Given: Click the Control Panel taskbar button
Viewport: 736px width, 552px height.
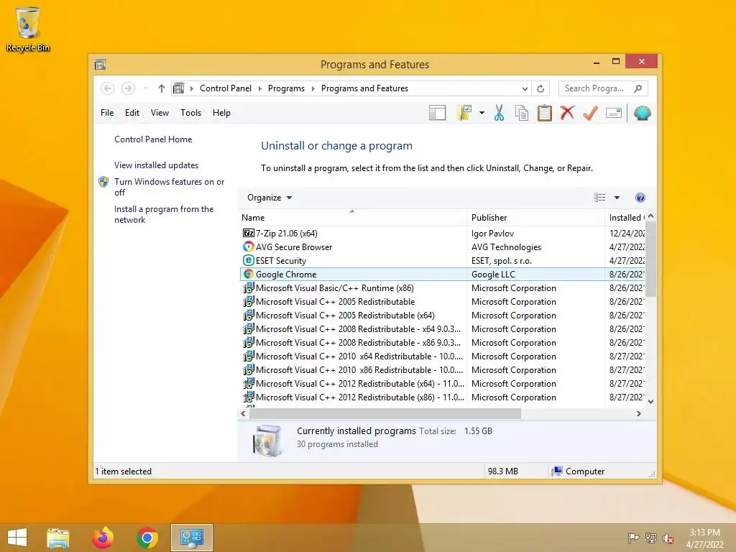Looking at the screenshot, I should tap(191, 538).
